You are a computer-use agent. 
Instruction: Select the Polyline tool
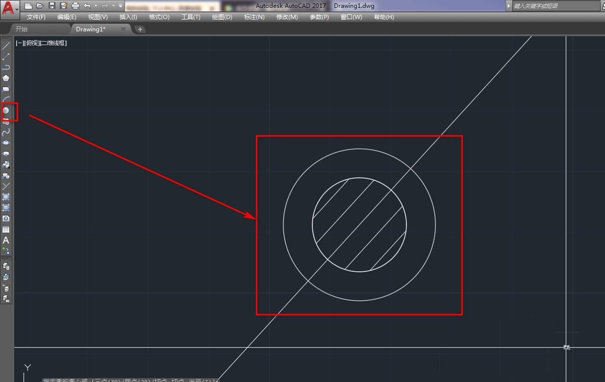coord(6,68)
